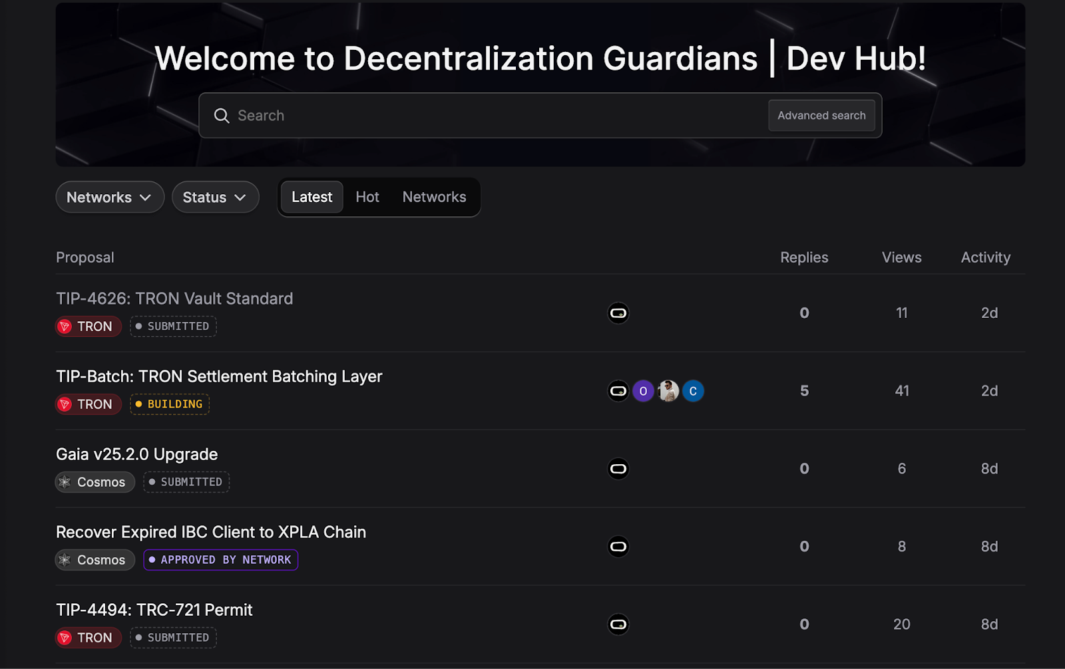Image resolution: width=1065 pixels, height=669 pixels.
Task: Click photo avatar on TIP-Batch row
Action: (668, 391)
